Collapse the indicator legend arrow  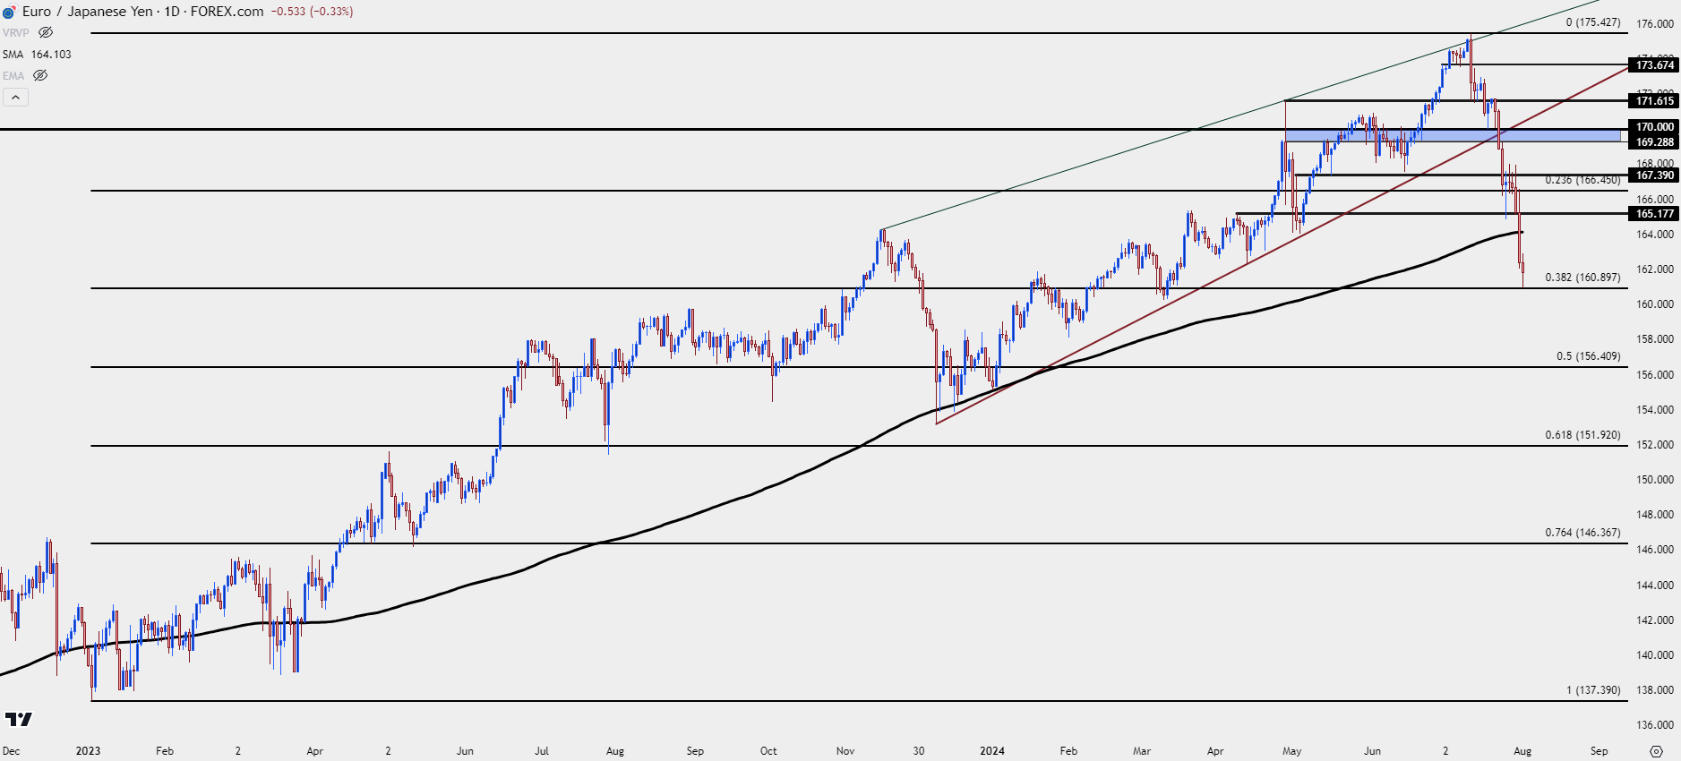(x=15, y=97)
